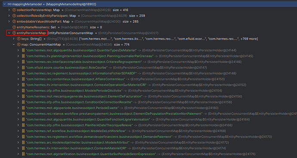Expand the ModeleDeLotWorkflow entry
The height and width of the screenshot is (158, 297).
[19, 131]
